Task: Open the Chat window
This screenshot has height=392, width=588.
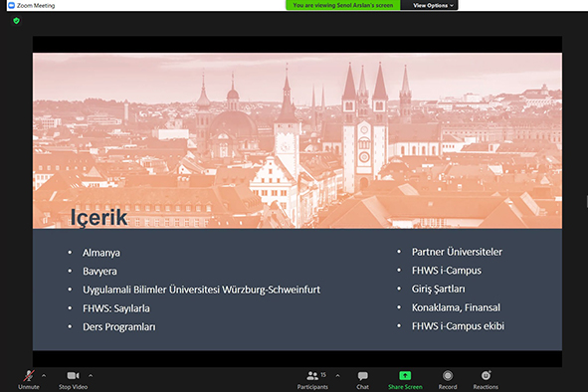Action: [362, 380]
